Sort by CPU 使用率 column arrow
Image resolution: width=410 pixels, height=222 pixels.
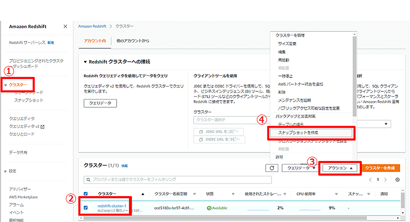click(336, 194)
